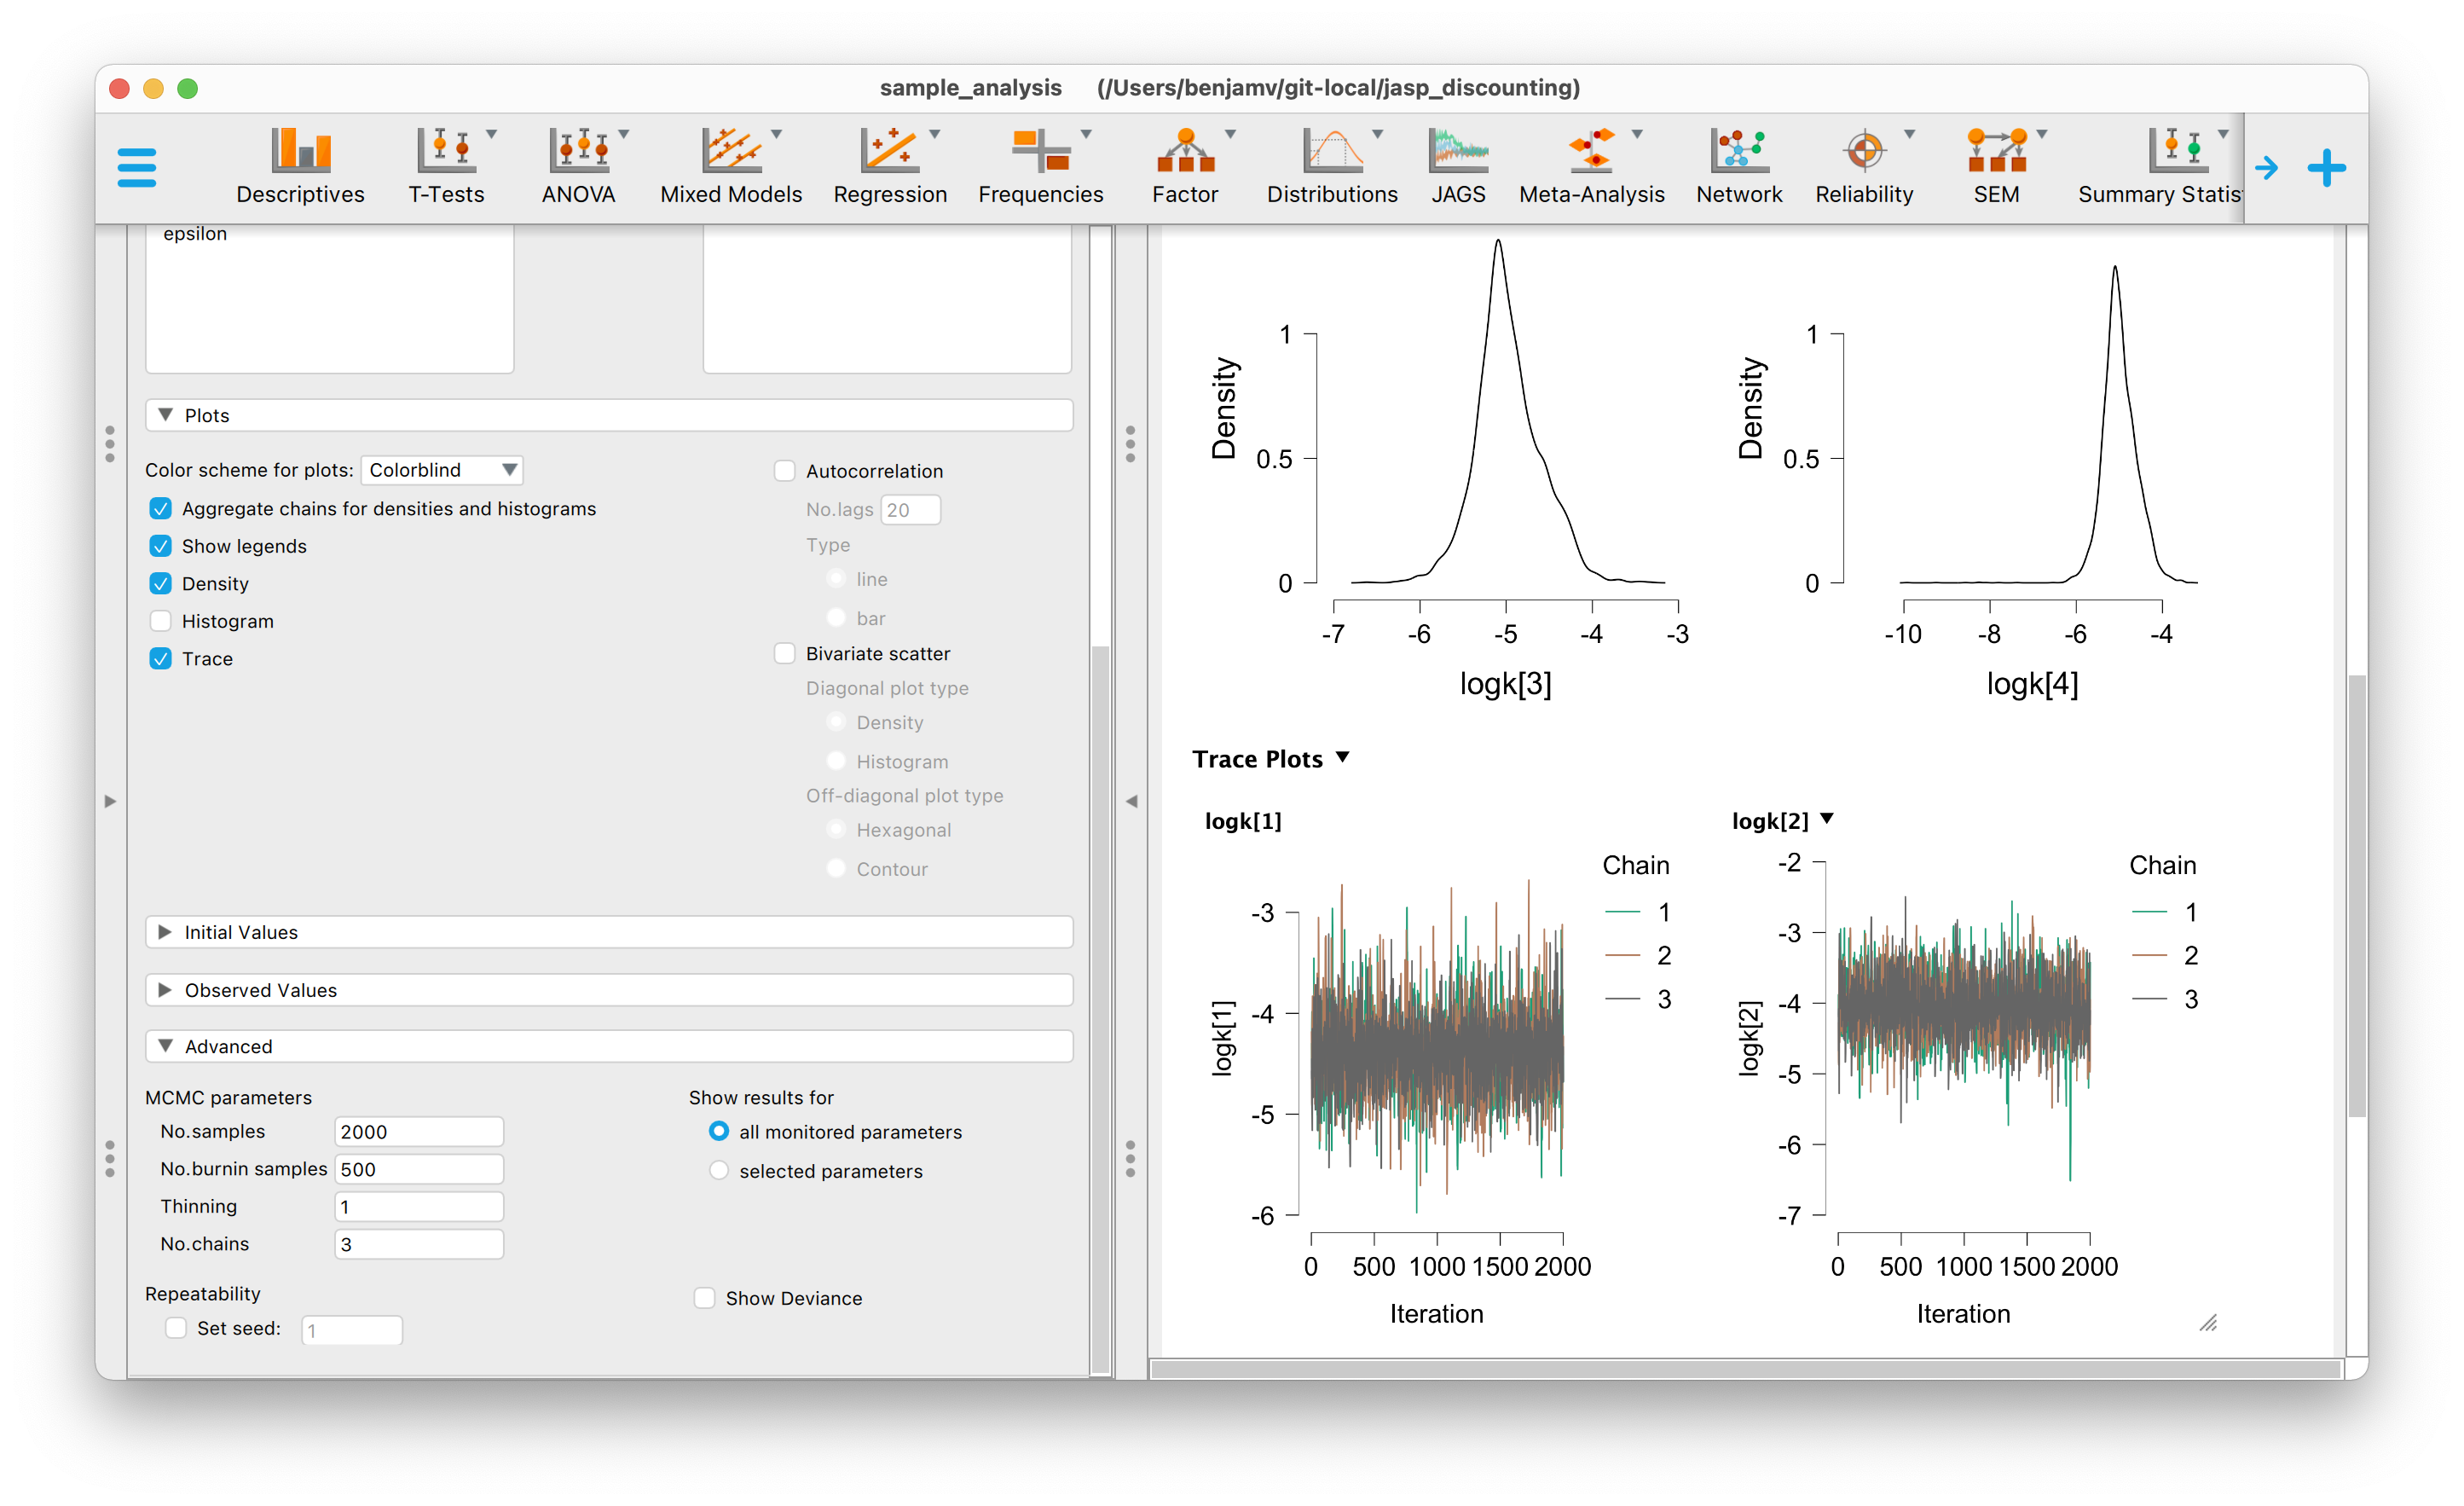Enable the Autocorrelation checkbox

[x=785, y=471]
